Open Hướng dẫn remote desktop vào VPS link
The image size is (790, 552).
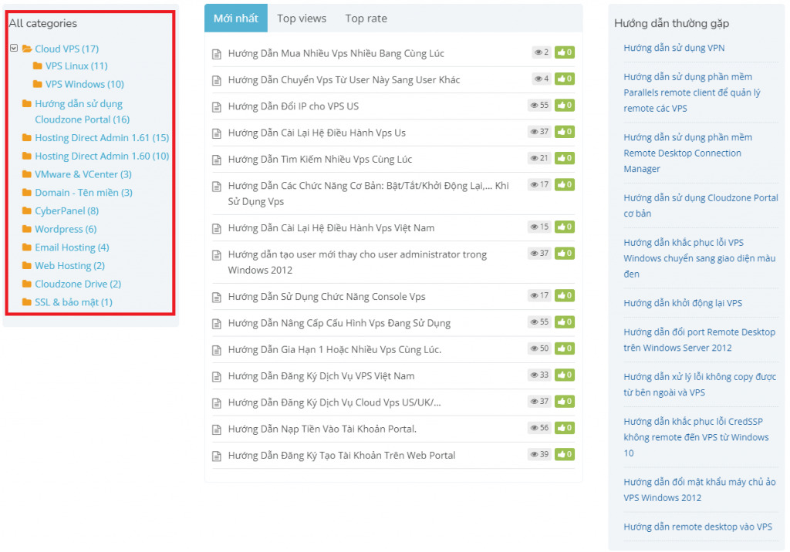point(697,527)
